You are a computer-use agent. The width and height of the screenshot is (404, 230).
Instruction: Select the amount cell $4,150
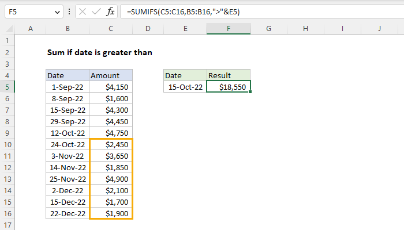[x=111, y=87]
